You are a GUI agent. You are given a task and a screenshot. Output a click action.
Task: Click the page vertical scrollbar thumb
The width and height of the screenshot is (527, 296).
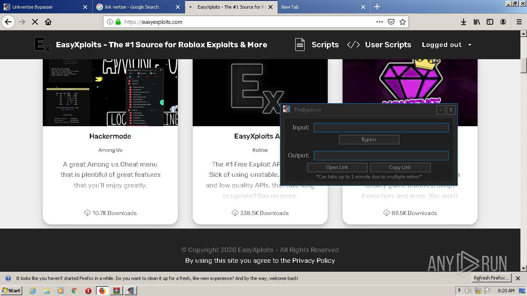pos(524,66)
